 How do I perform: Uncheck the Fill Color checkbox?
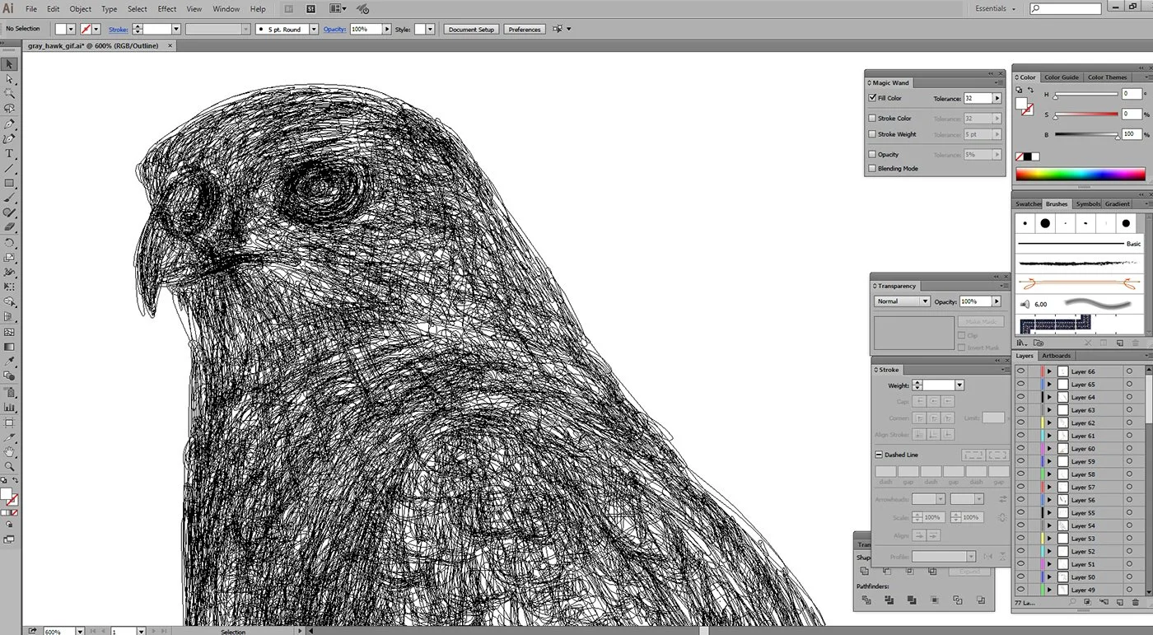pos(872,98)
